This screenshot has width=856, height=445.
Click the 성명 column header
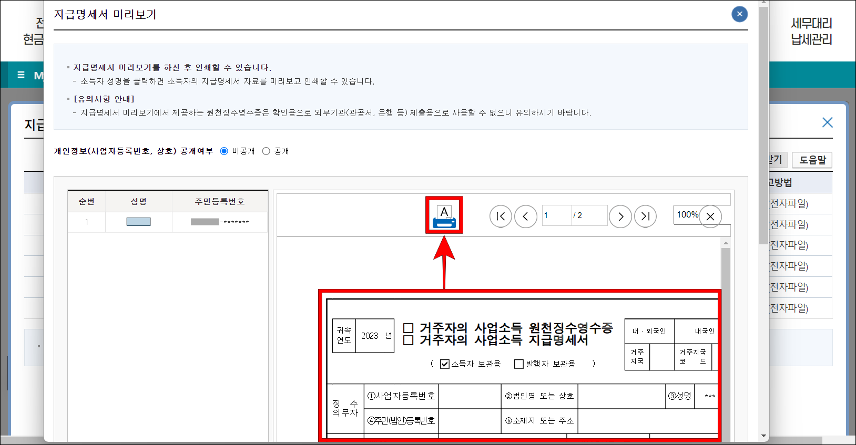[139, 201]
